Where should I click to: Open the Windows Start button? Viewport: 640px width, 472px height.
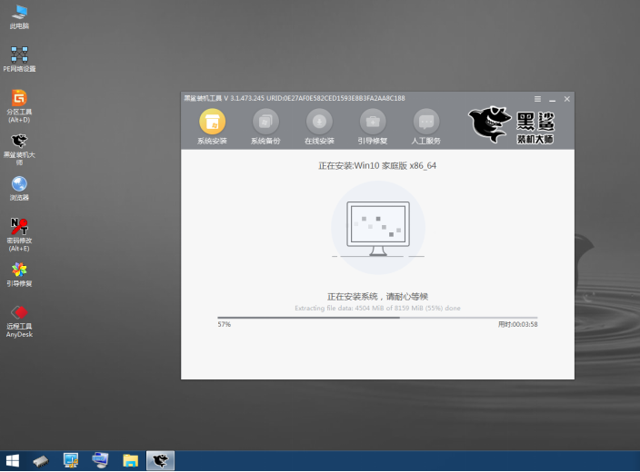pyautogui.click(x=13, y=461)
